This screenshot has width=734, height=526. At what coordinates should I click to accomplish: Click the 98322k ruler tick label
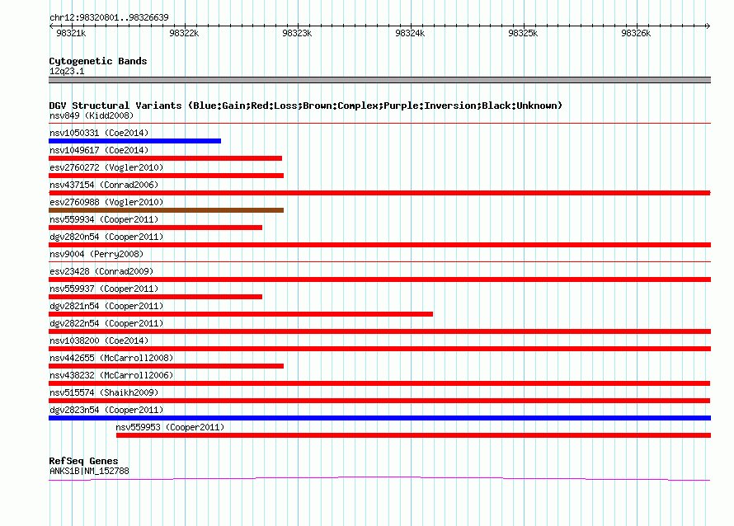pyautogui.click(x=184, y=33)
